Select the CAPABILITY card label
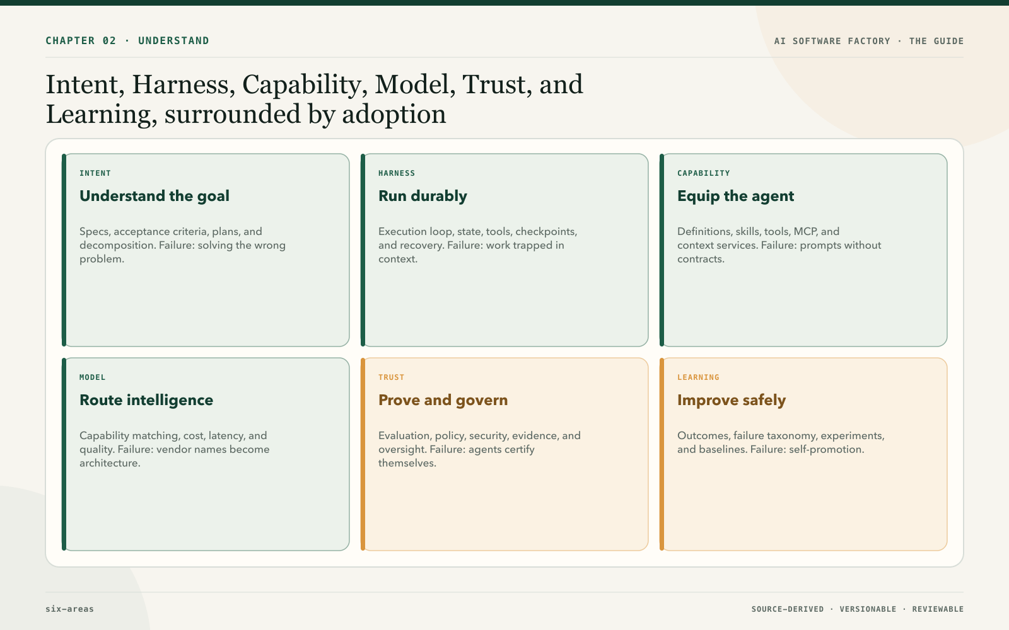1009x630 pixels. click(x=704, y=173)
